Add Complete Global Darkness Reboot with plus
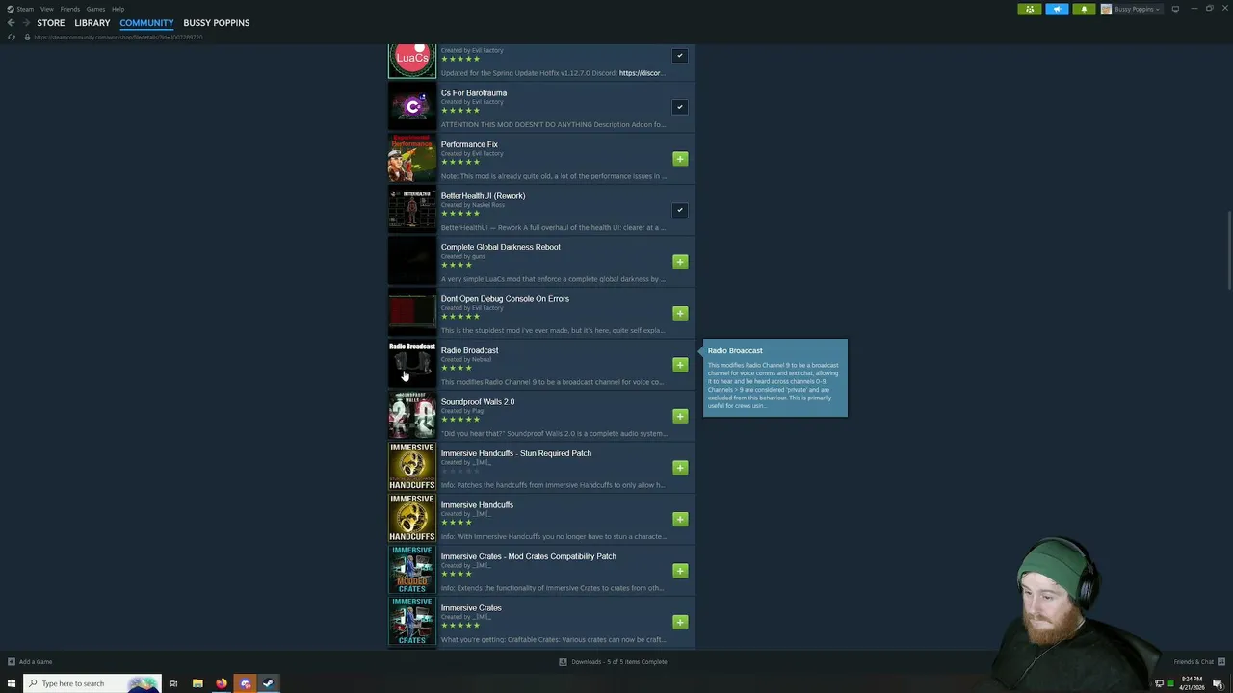 click(x=680, y=262)
